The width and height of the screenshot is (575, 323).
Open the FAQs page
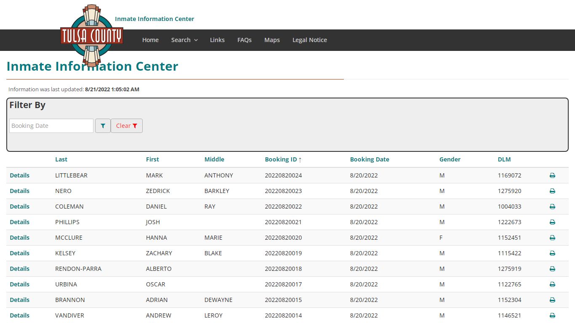245,40
